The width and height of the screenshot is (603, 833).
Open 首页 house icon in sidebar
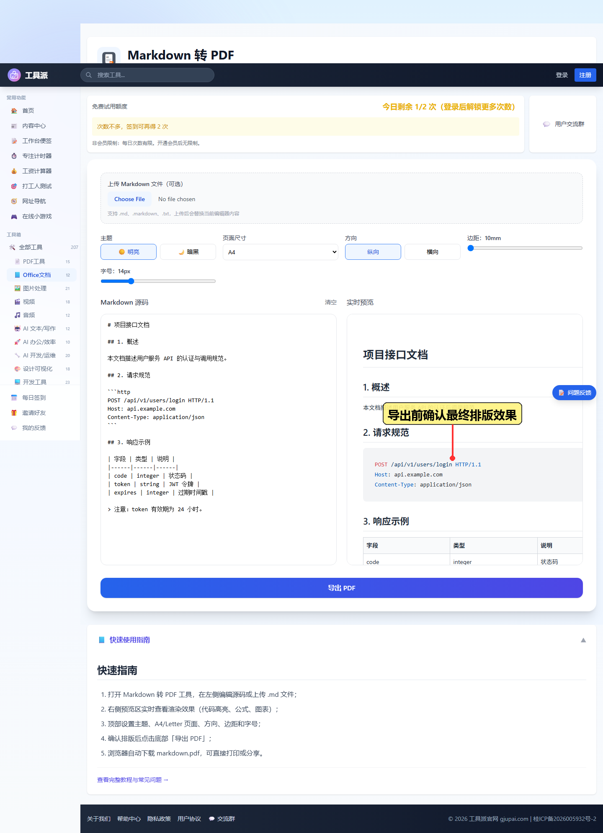[14, 111]
